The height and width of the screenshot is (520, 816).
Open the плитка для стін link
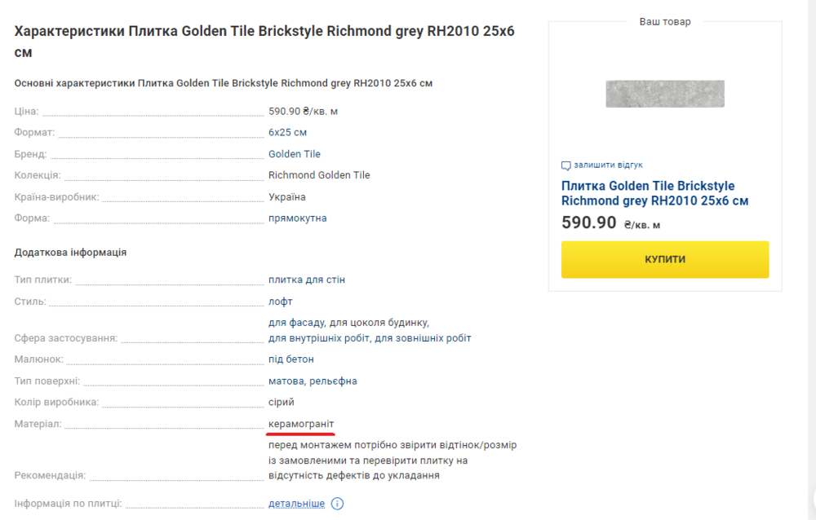pos(307,280)
